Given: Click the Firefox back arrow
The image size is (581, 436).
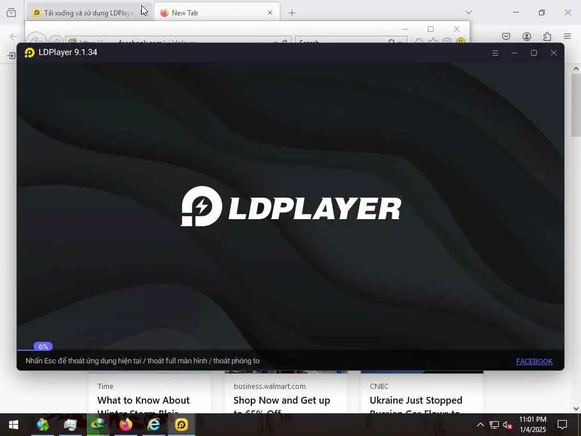Looking at the screenshot, I should [14, 36].
